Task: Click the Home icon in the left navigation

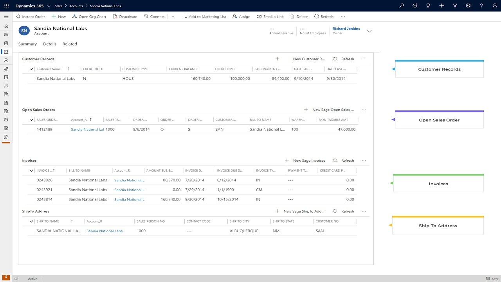Action: pyautogui.click(x=6, y=26)
